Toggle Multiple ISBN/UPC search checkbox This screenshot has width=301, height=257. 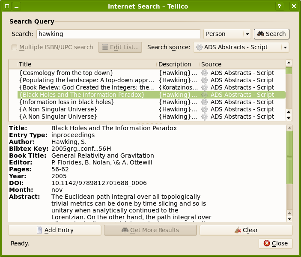point(15,47)
